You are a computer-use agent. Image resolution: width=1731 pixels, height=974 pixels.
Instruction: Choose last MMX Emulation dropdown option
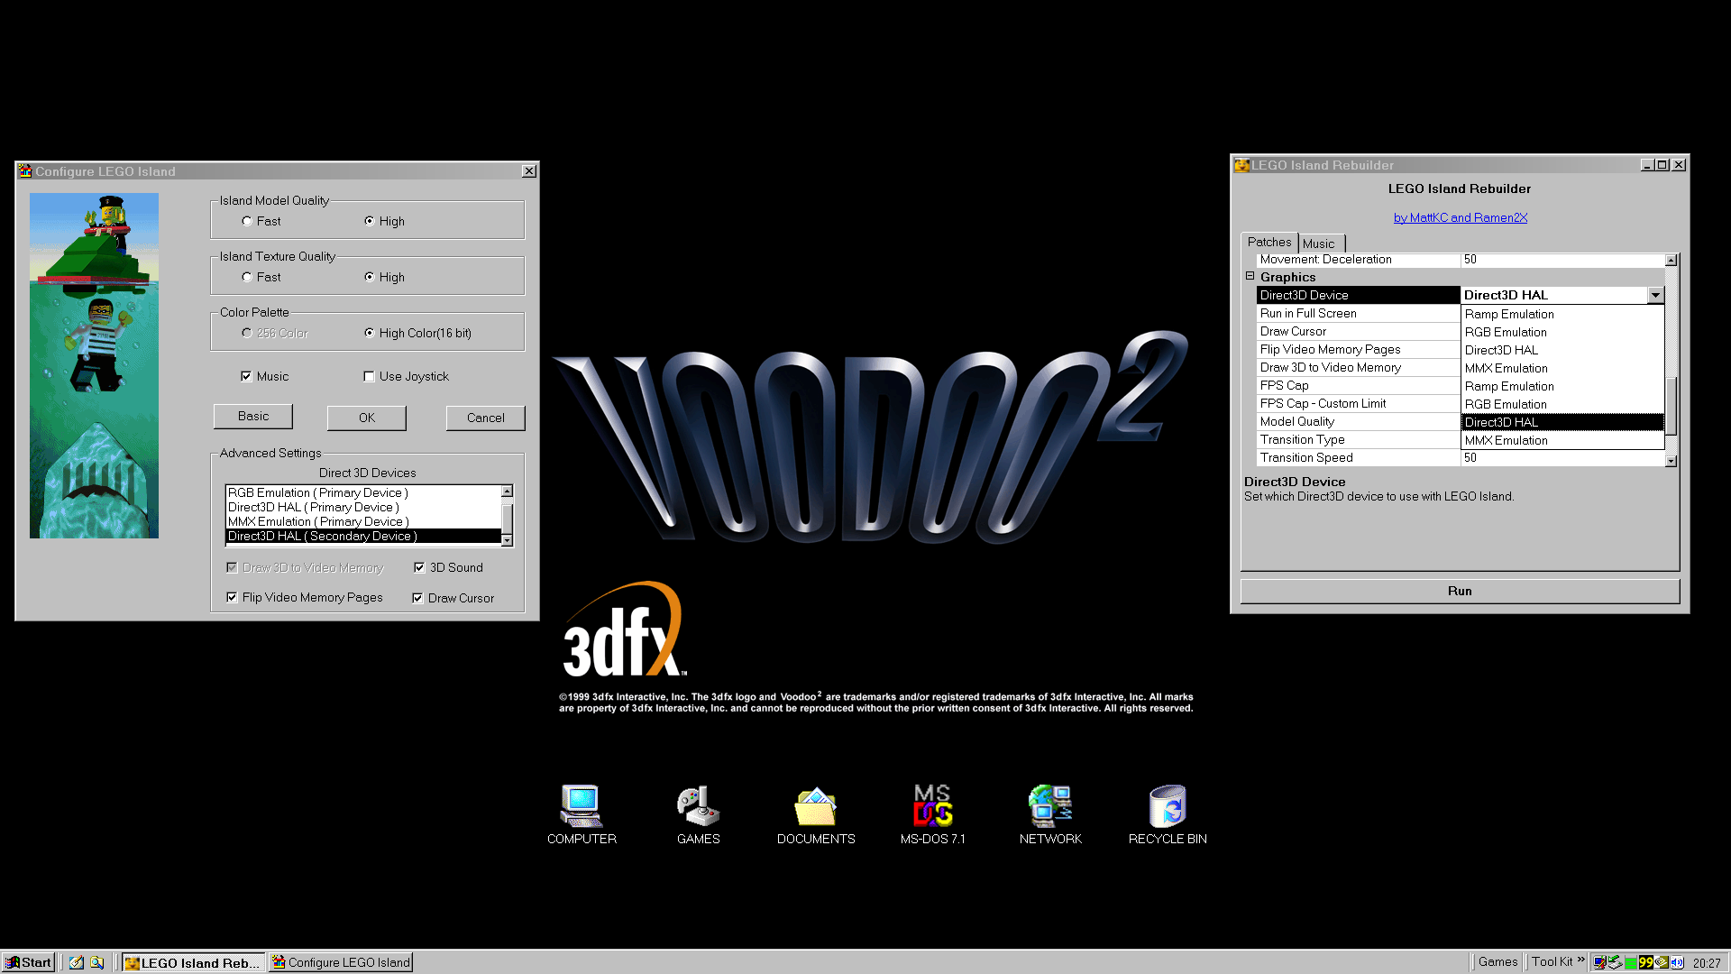tap(1562, 440)
